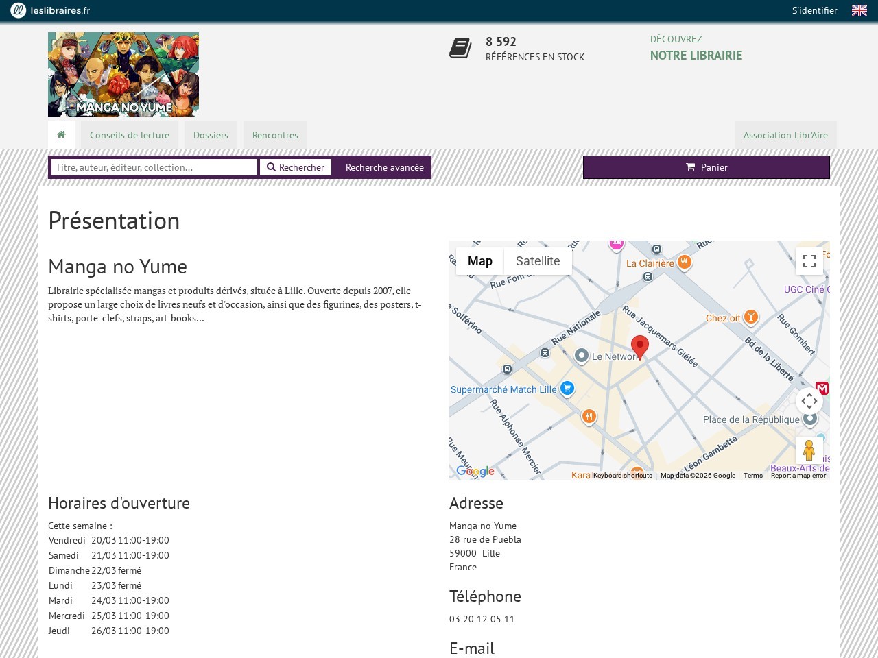Select the Street View pegman icon

[809, 450]
